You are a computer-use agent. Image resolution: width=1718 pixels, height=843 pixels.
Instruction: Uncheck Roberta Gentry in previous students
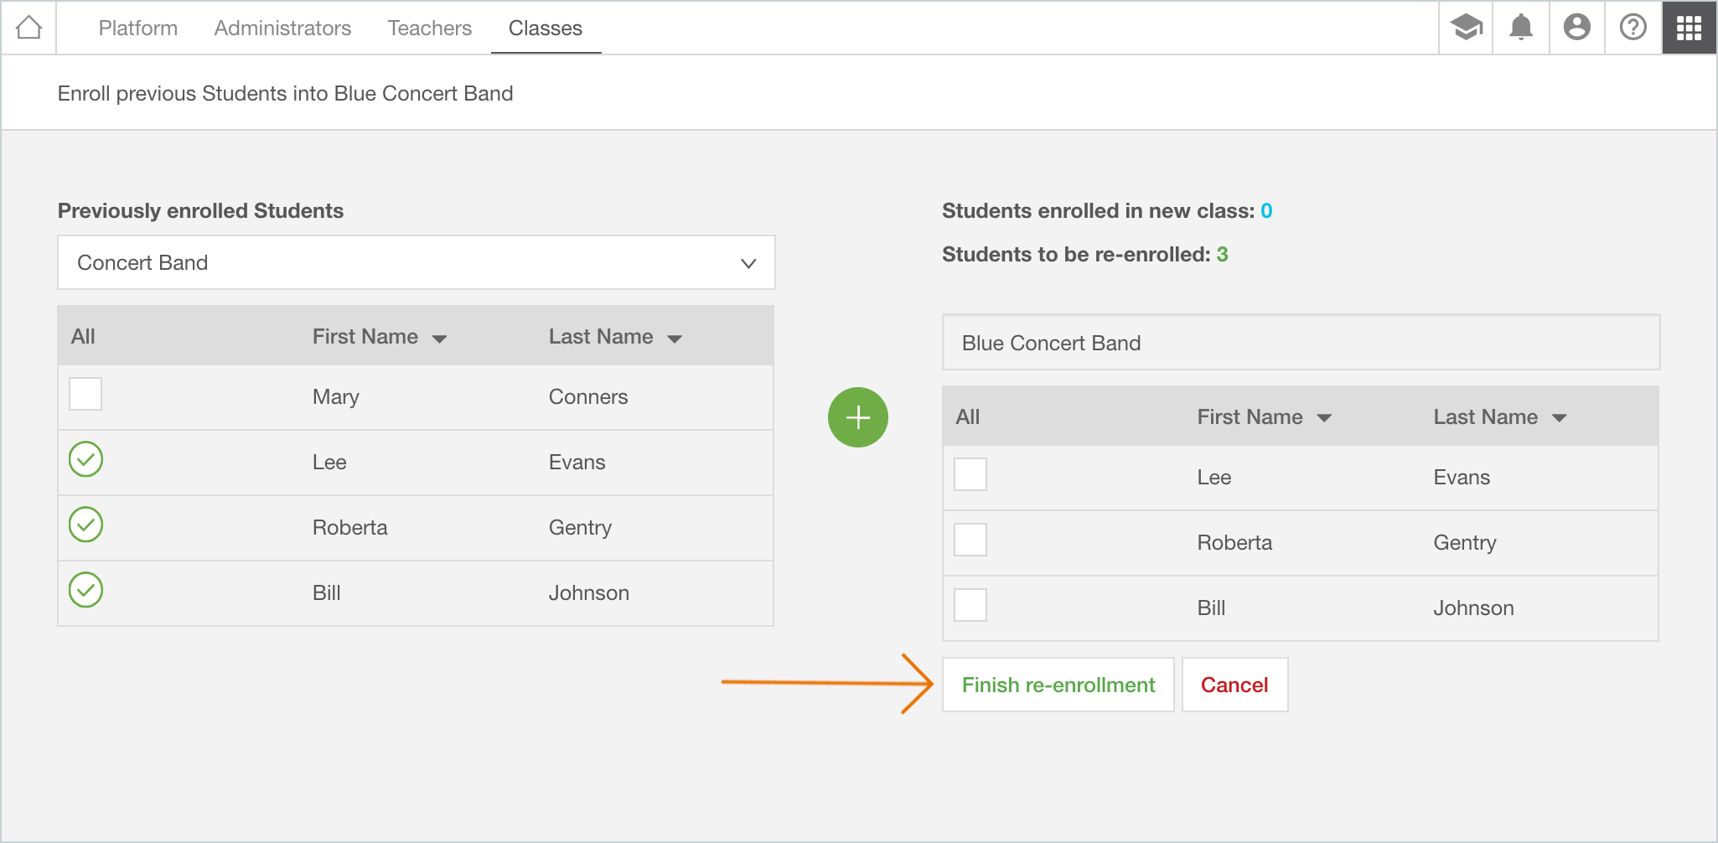(x=85, y=525)
